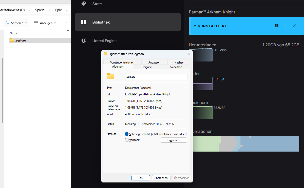Toggle the Schreibgeschützt checkbox
The image size is (304, 188).
(127, 134)
